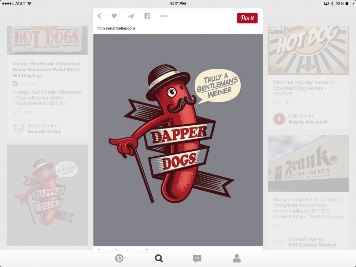Image resolution: width=356 pixels, height=267 pixels.
Task: Open the Search tab magnifier icon
Action: pyautogui.click(x=159, y=258)
